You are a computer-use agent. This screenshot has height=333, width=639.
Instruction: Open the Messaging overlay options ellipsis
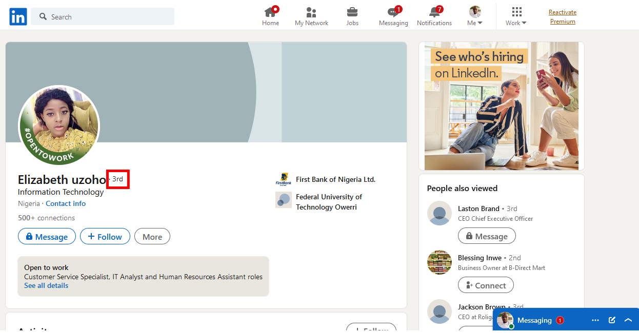pos(595,320)
